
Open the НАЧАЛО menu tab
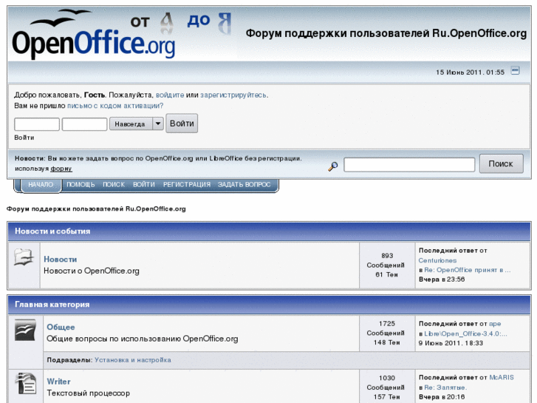click(41, 185)
